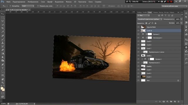188x105 pixels.
Task: Select the Eyedropper tool
Action: click(3, 32)
